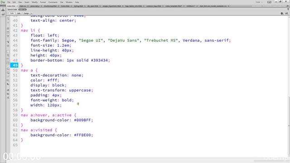Toggle Line Numbers icon in coding toolbar

pos(8,52)
